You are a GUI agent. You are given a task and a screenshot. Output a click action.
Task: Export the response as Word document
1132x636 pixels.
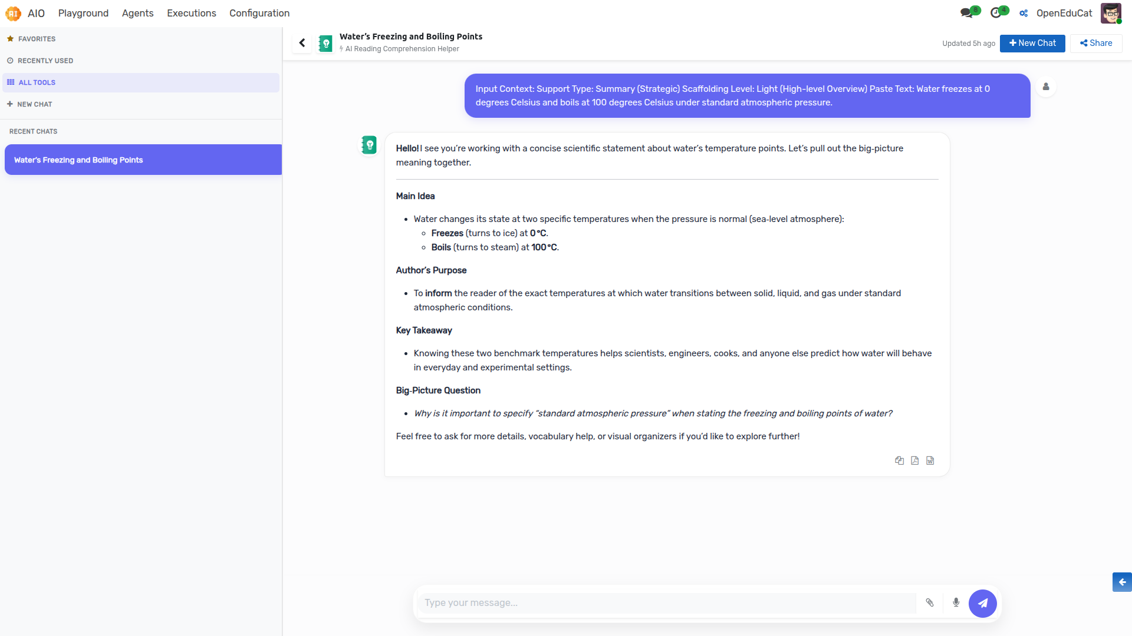930,461
